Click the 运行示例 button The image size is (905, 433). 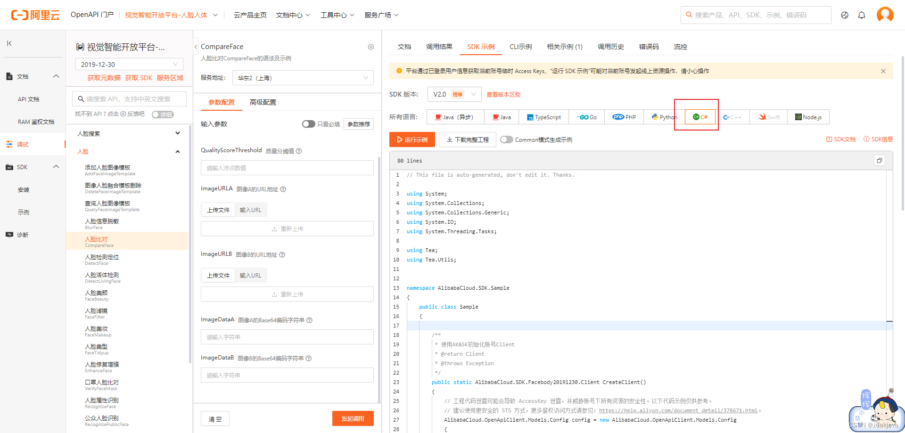tap(412, 139)
